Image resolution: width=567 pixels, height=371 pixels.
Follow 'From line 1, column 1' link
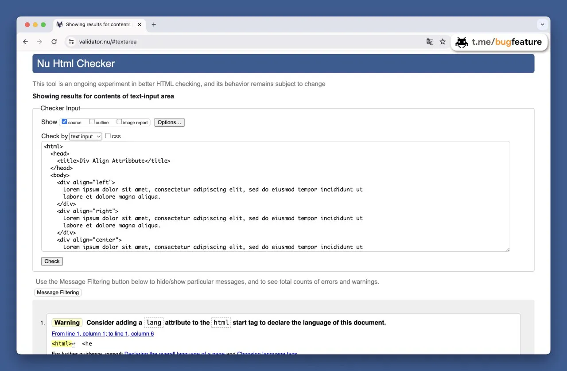pos(103,334)
